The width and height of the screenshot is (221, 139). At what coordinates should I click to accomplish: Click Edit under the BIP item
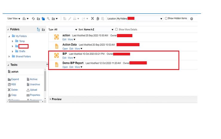coord(65,58)
